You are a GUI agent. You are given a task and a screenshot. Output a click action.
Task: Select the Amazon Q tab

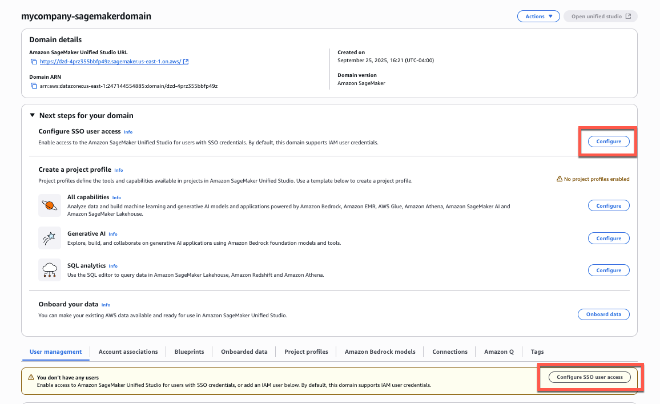pyautogui.click(x=498, y=352)
